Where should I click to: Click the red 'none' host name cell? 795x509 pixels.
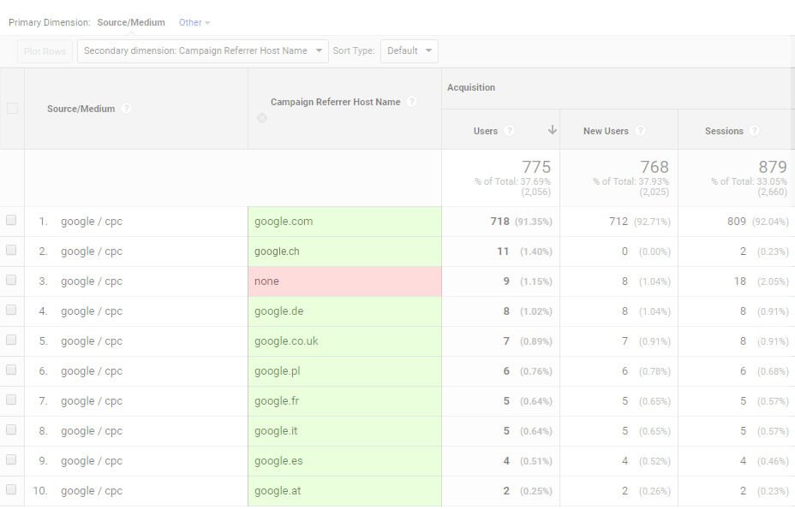[x=344, y=281]
